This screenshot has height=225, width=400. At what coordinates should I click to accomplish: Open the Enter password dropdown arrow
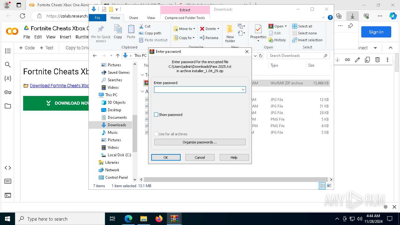pos(243,90)
